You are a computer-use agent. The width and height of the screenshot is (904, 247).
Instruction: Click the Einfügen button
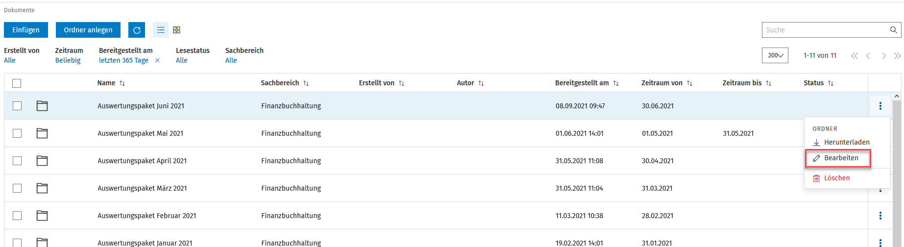[x=26, y=30]
